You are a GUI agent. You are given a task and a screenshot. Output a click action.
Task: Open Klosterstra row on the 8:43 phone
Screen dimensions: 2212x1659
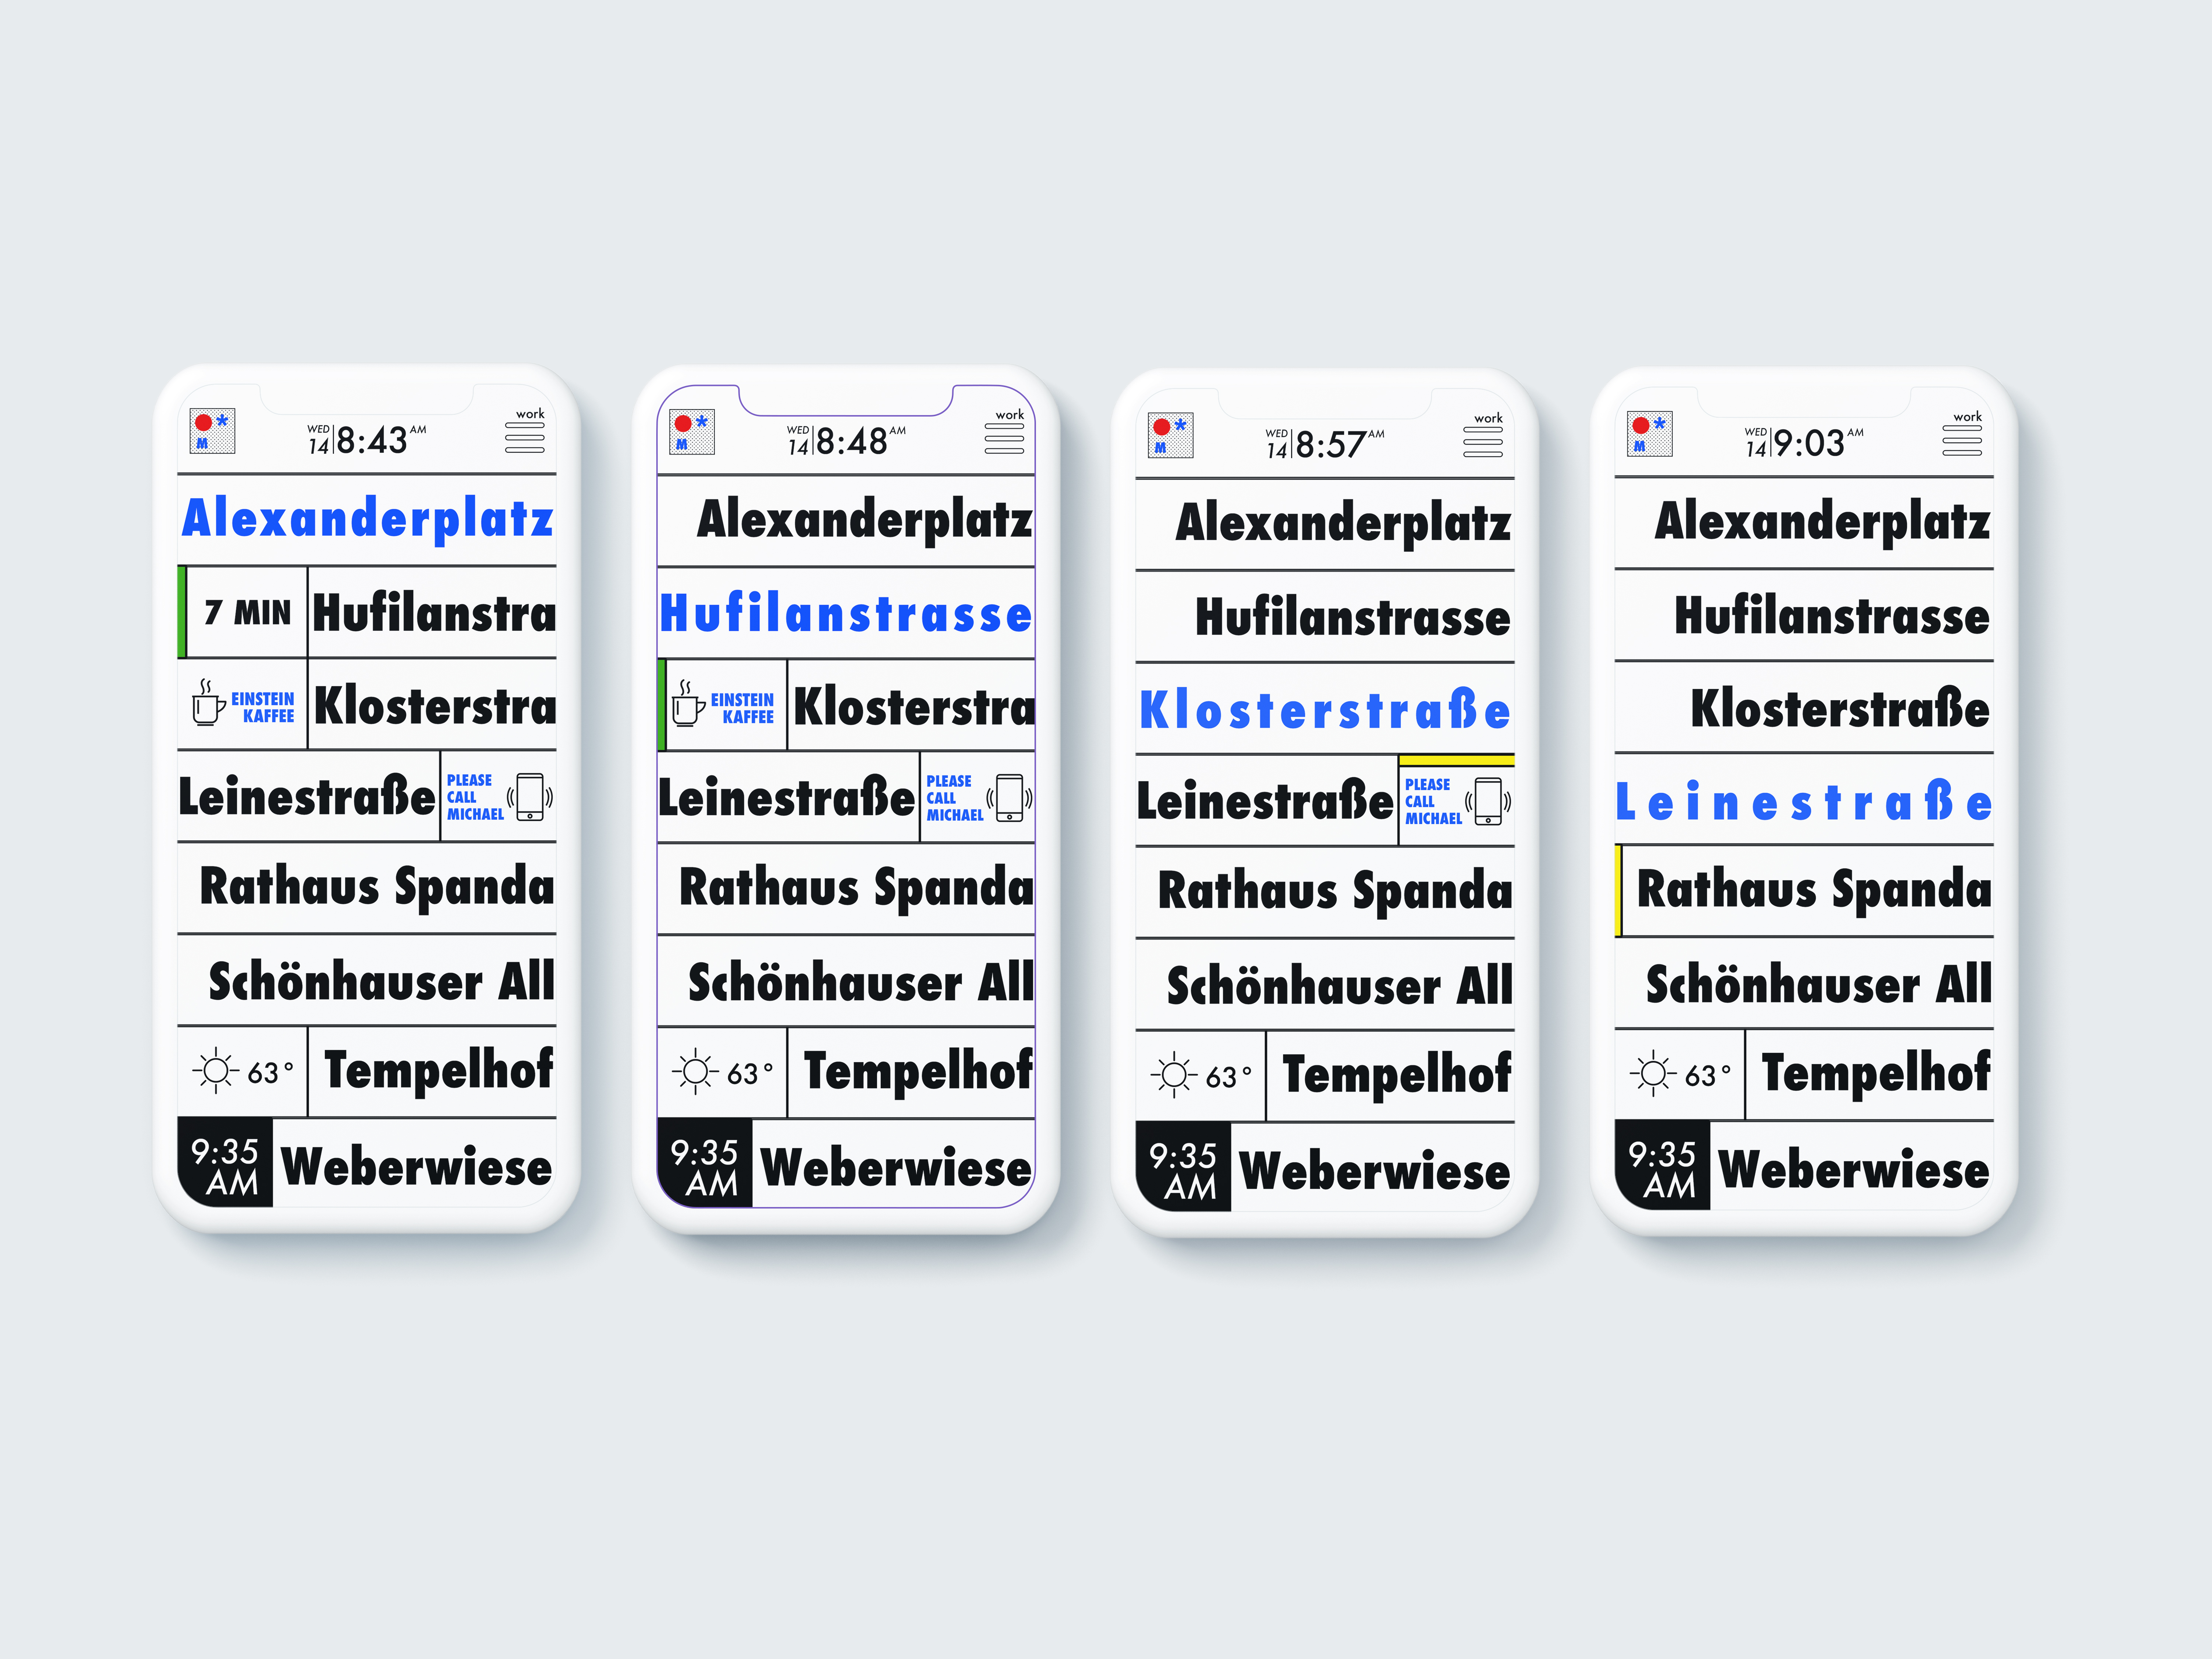(x=432, y=704)
